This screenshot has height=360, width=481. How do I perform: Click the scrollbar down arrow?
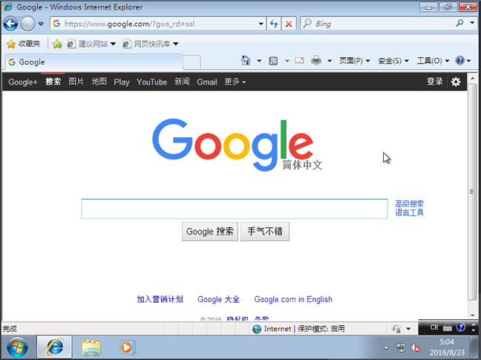tap(472, 315)
